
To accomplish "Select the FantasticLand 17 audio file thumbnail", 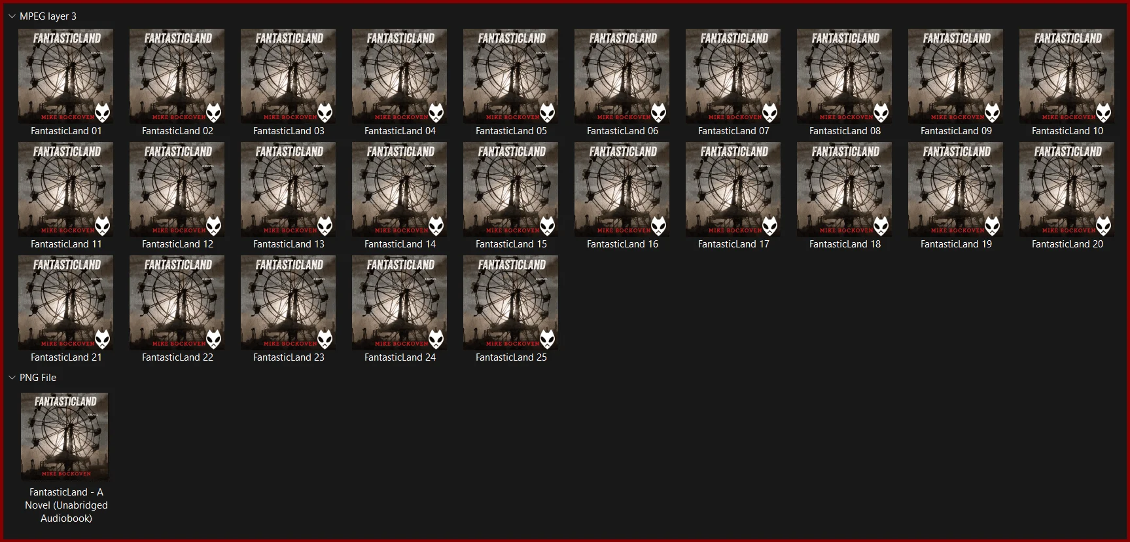I will 733,189.
